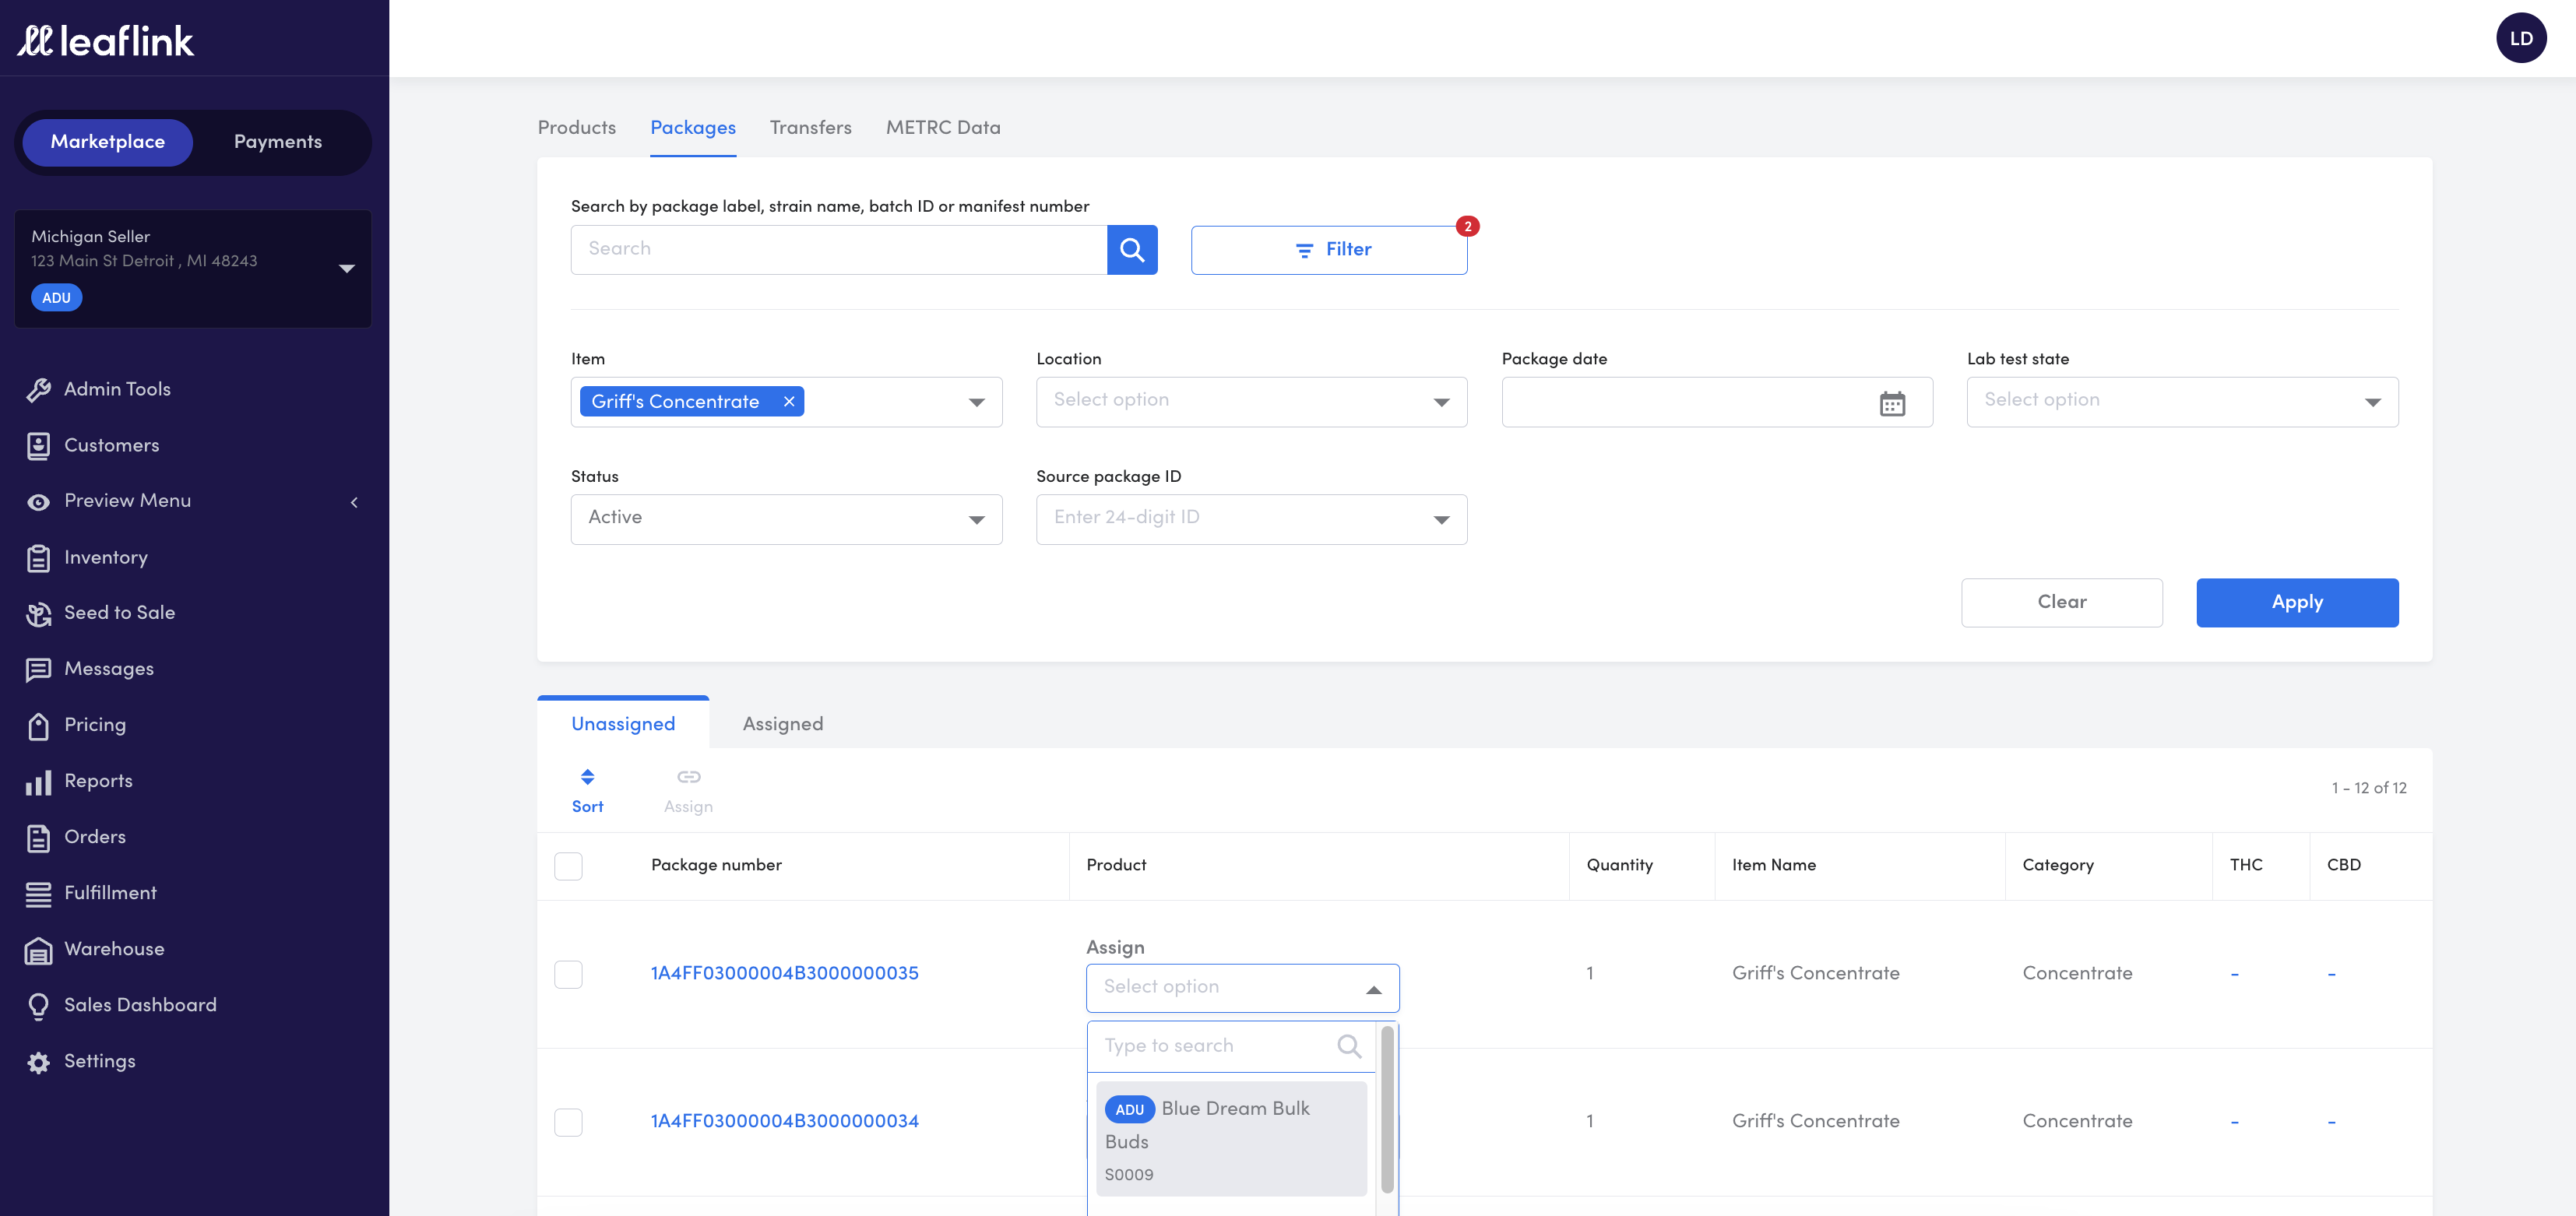
Task: Open Orders document icon
Action: pos(38,837)
